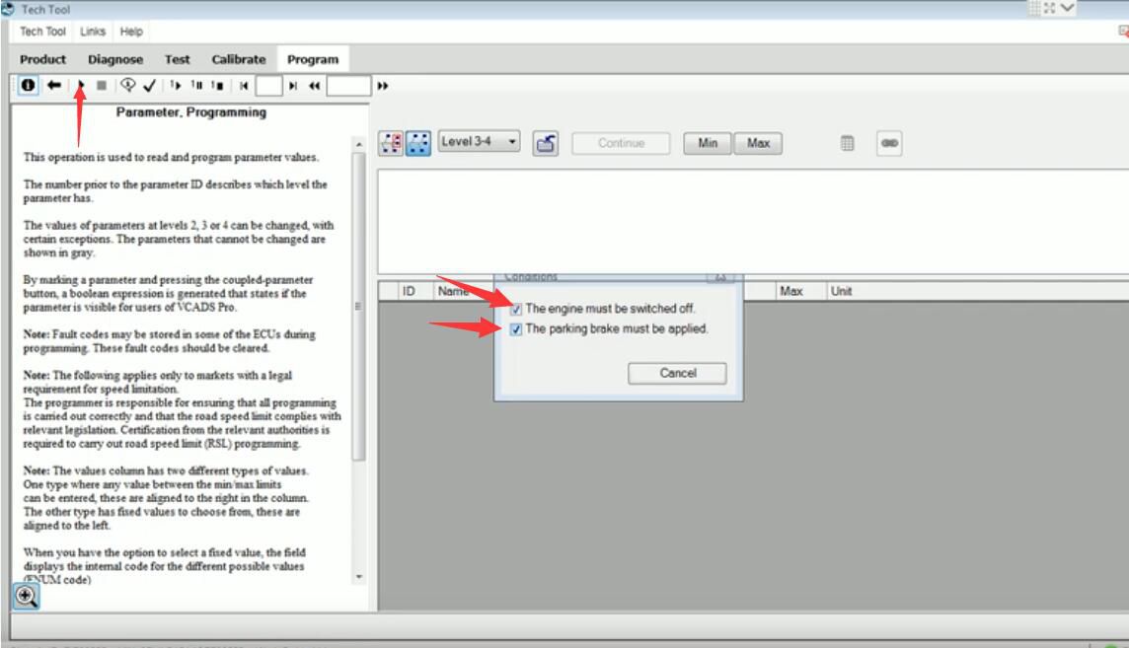Image resolution: width=1129 pixels, height=648 pixels.
Task: Click the rewind double-arrow icon
Action: (x=315, y=86)
